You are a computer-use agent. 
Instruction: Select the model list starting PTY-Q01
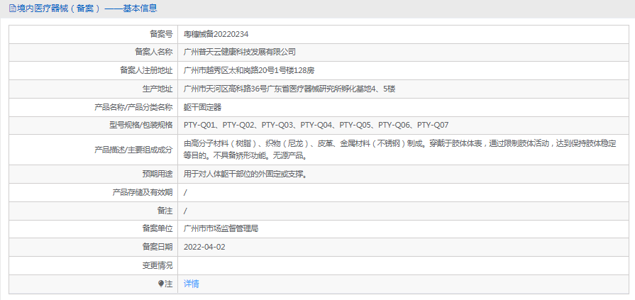pos(316,125)
